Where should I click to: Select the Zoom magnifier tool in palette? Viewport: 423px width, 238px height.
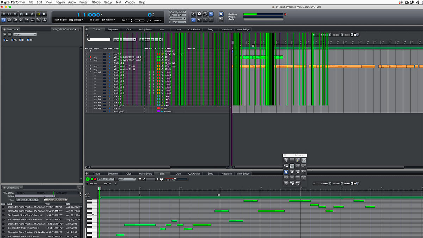coord(304,166)
